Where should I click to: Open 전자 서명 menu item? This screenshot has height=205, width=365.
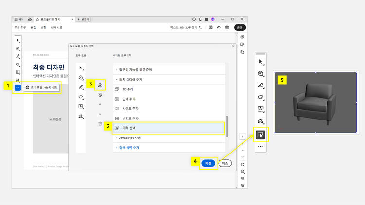(56, 27)
